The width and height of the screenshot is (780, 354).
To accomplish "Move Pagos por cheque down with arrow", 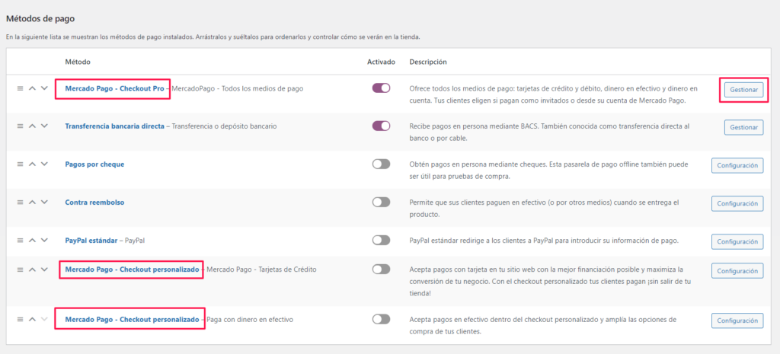I will [44, 164].
